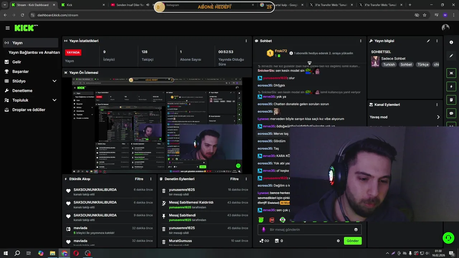Click the Türkçe tag chip
This screenshot has width=459, height=258.
point(423,64)
